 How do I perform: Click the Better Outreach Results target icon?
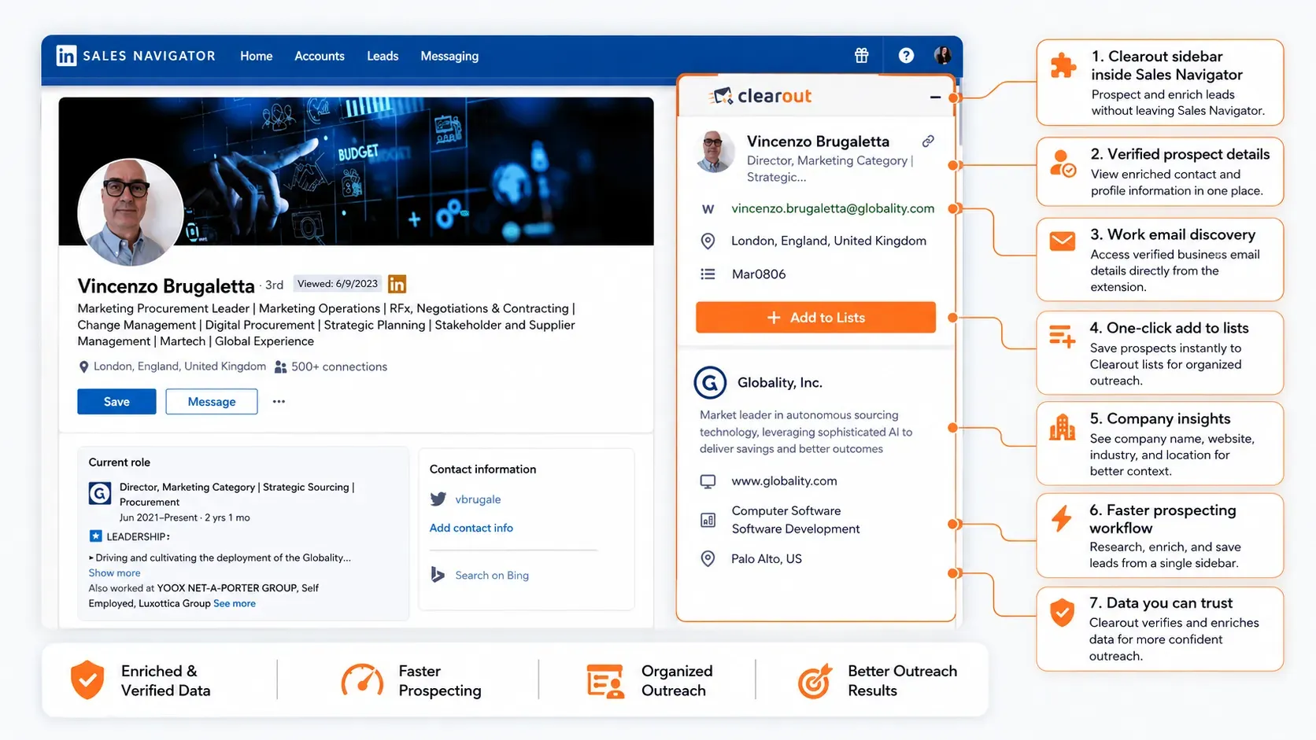point(815,681)
